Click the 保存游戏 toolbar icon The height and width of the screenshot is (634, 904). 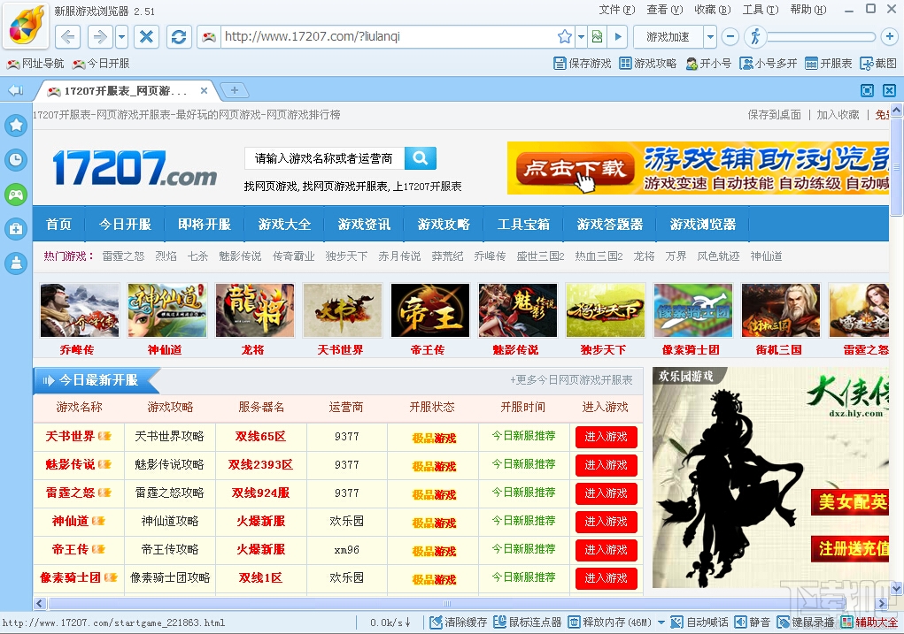pos(583,64)
